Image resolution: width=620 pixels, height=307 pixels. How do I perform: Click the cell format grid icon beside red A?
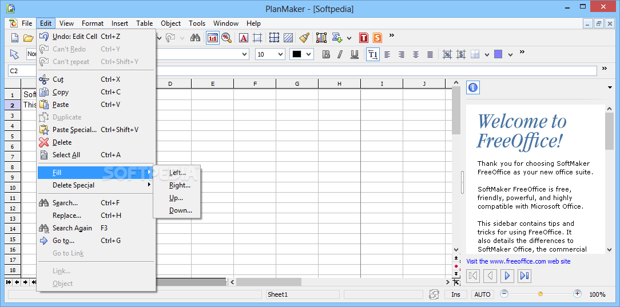[x=257, y=38]
